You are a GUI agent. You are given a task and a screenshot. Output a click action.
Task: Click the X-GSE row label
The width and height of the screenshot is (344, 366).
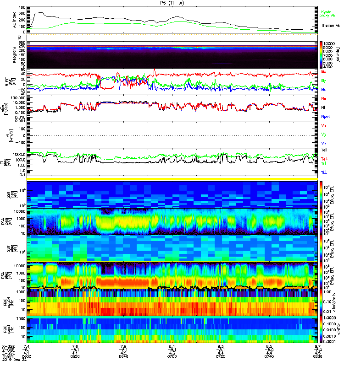8,346
